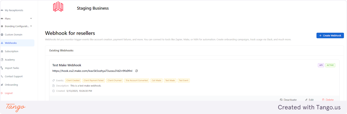This screenshot has width=347, height=114.
Task: Expand the Plans menu chevron
Action: click(31, 18)
